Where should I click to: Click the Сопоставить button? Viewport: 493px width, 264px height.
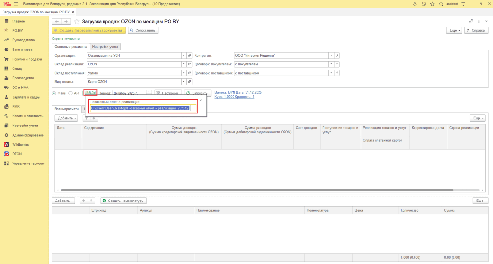[143, 30]
